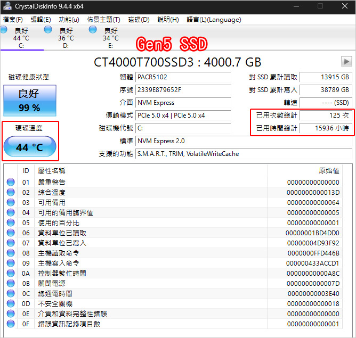The width and height of the screenshot is (356, 338).
Task: Click the firmware field PACR5102
Action: point(183,77)
